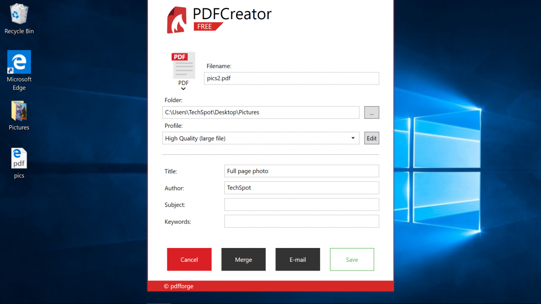Select the Pictures folder on desktop
The height and width of the screenshot is (304, 541).
click(19, 115)
